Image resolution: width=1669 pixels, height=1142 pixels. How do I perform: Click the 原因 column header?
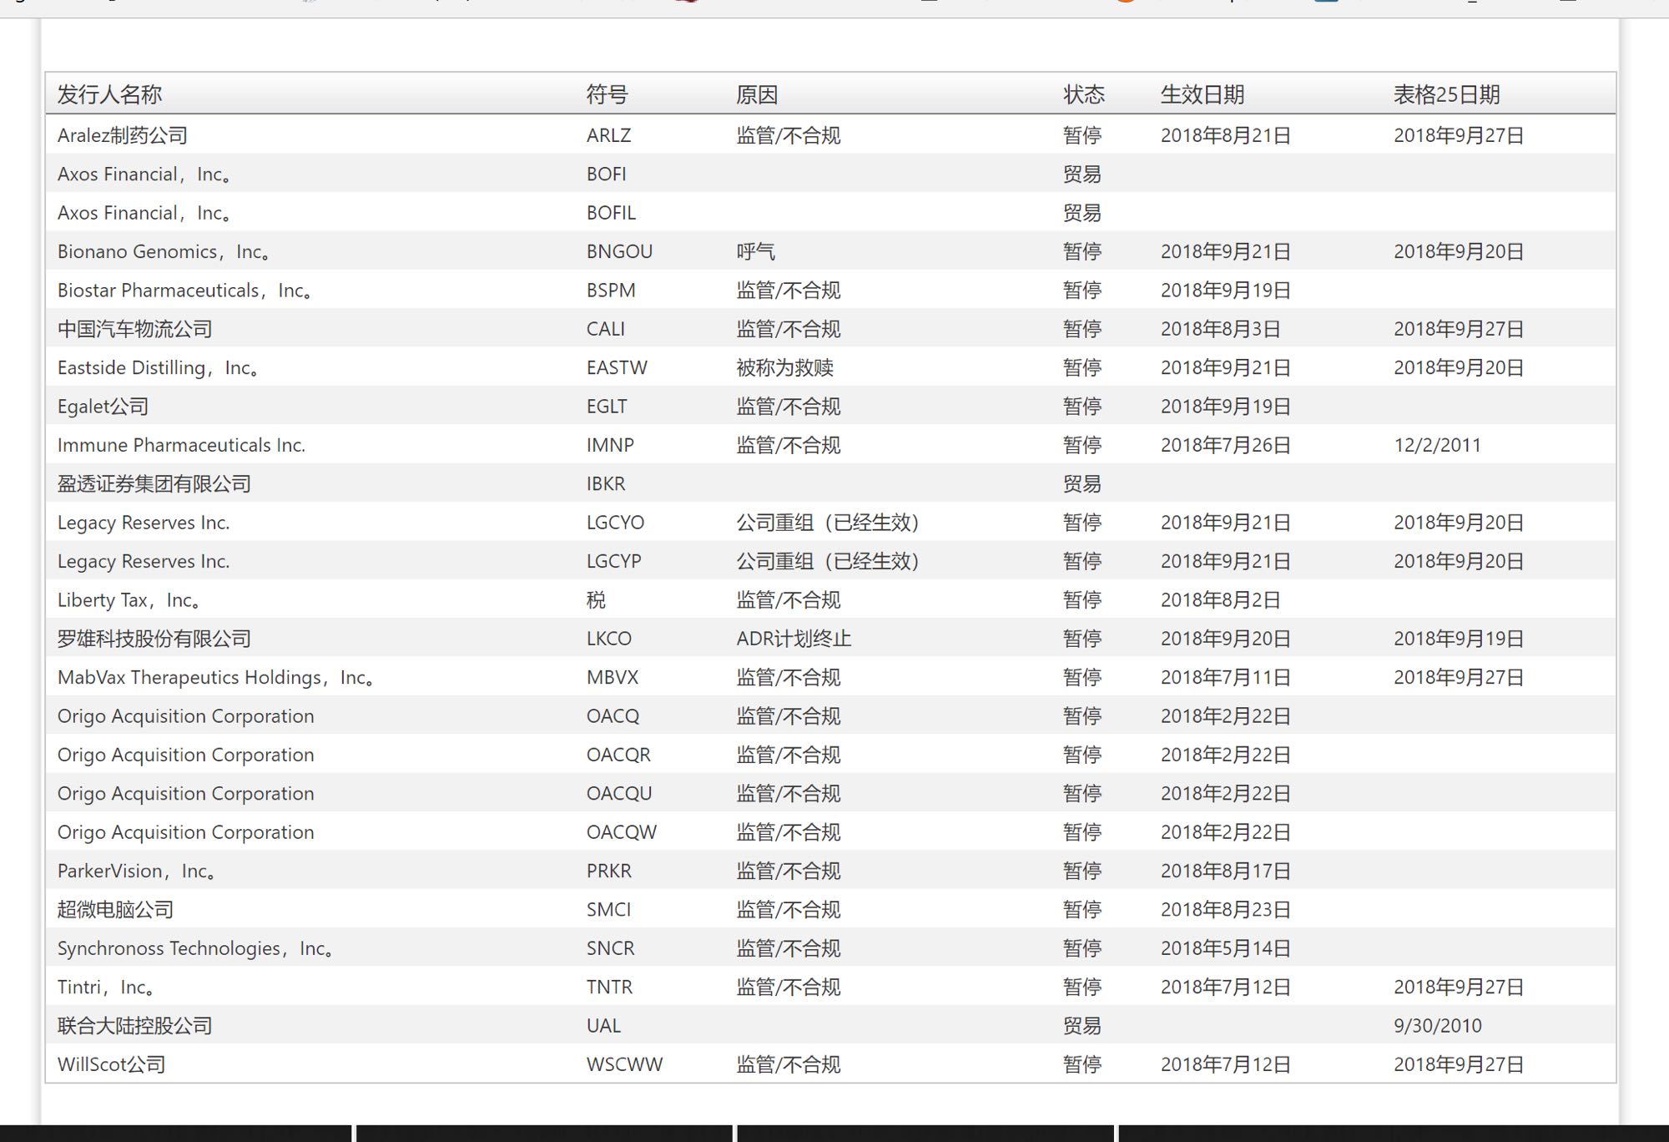(757, 94)
